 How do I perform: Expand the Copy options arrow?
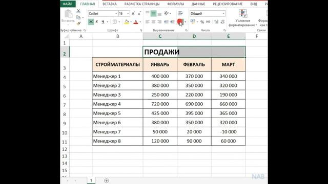(83, 18)
